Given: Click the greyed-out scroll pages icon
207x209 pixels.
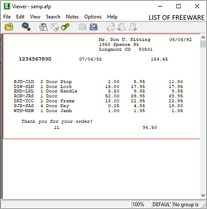Looking at the screenshot, I should [x=55, y=27].
